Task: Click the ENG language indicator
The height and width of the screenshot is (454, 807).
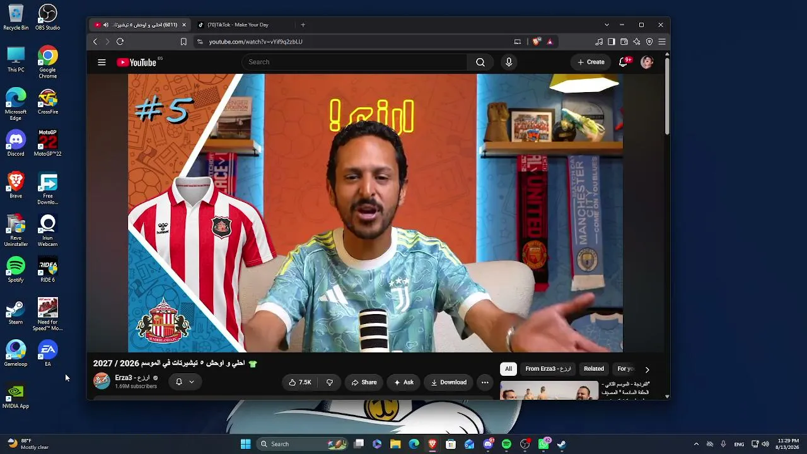Action: 739,444
